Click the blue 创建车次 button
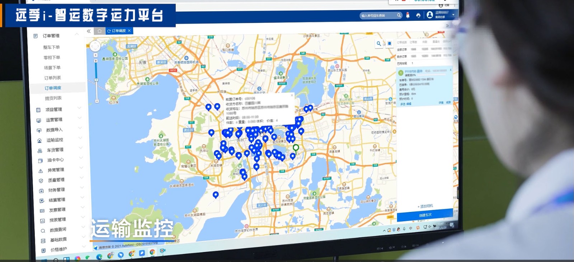This screenshot has height=262, width=574. 425,215
